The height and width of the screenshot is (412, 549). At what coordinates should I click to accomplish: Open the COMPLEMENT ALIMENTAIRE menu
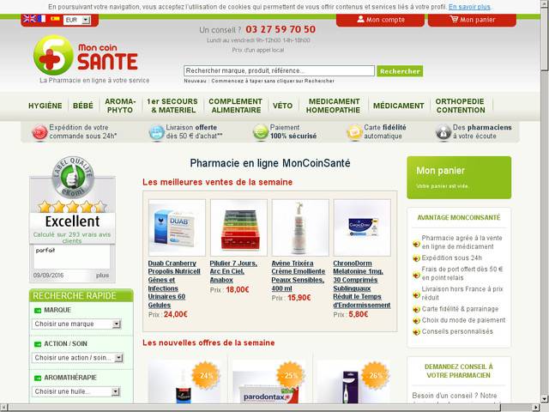tap(236, 106)
